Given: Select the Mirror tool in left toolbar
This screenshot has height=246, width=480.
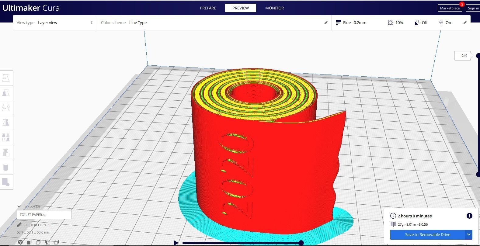Looking at the screenshot, I should (x=6, y=123).
